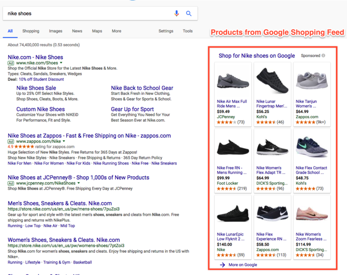Click the arrow icon beside More on Google
The height and width of the screenshot is (275, 347).
pyautogui.click(x=223, y=265)
